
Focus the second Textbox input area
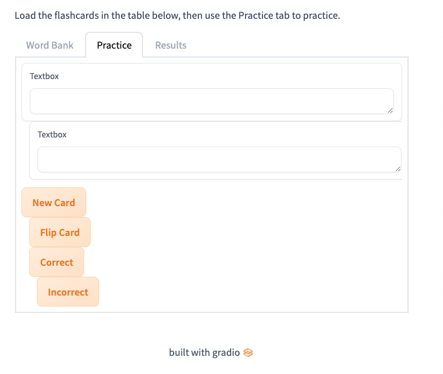[x=220, y=159]
